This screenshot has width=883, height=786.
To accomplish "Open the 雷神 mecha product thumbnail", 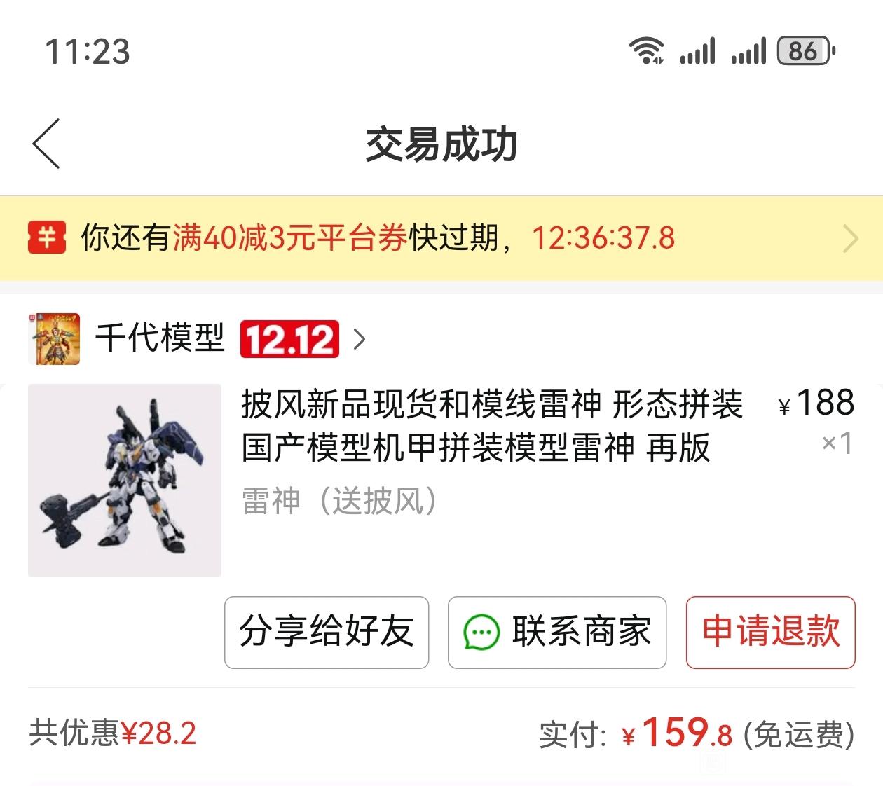I will coord(125,481).
